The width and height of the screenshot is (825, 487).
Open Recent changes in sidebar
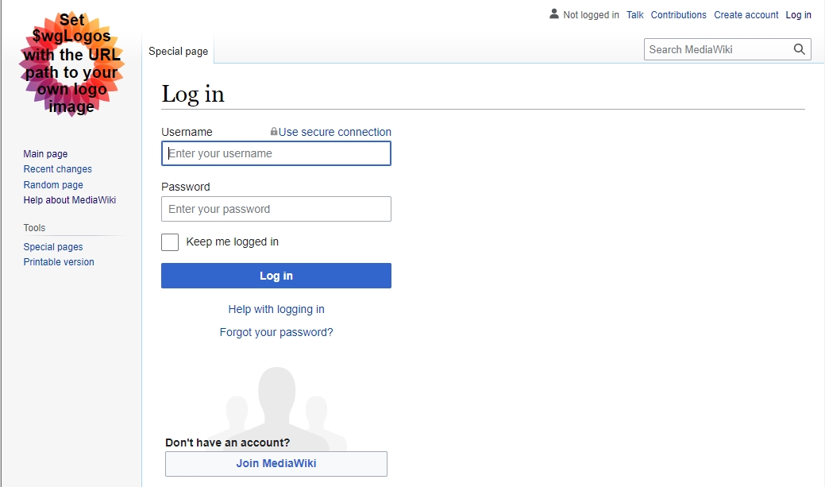57,169
